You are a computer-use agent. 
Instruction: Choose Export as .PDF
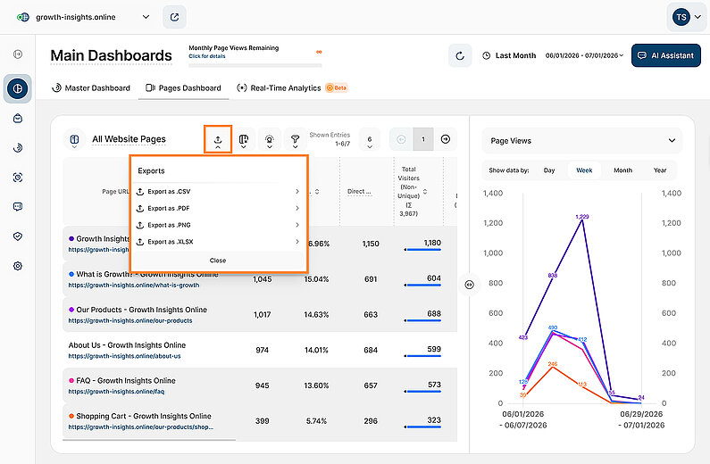click(218, 208)
